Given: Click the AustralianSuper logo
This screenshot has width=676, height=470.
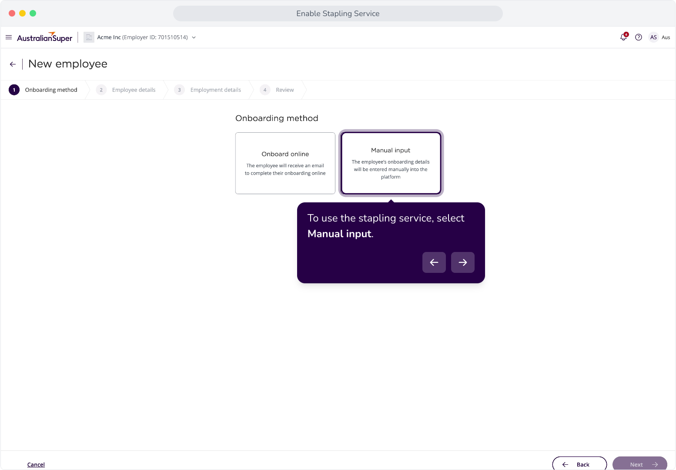Looking at the screenshot, I should point(45,37).
